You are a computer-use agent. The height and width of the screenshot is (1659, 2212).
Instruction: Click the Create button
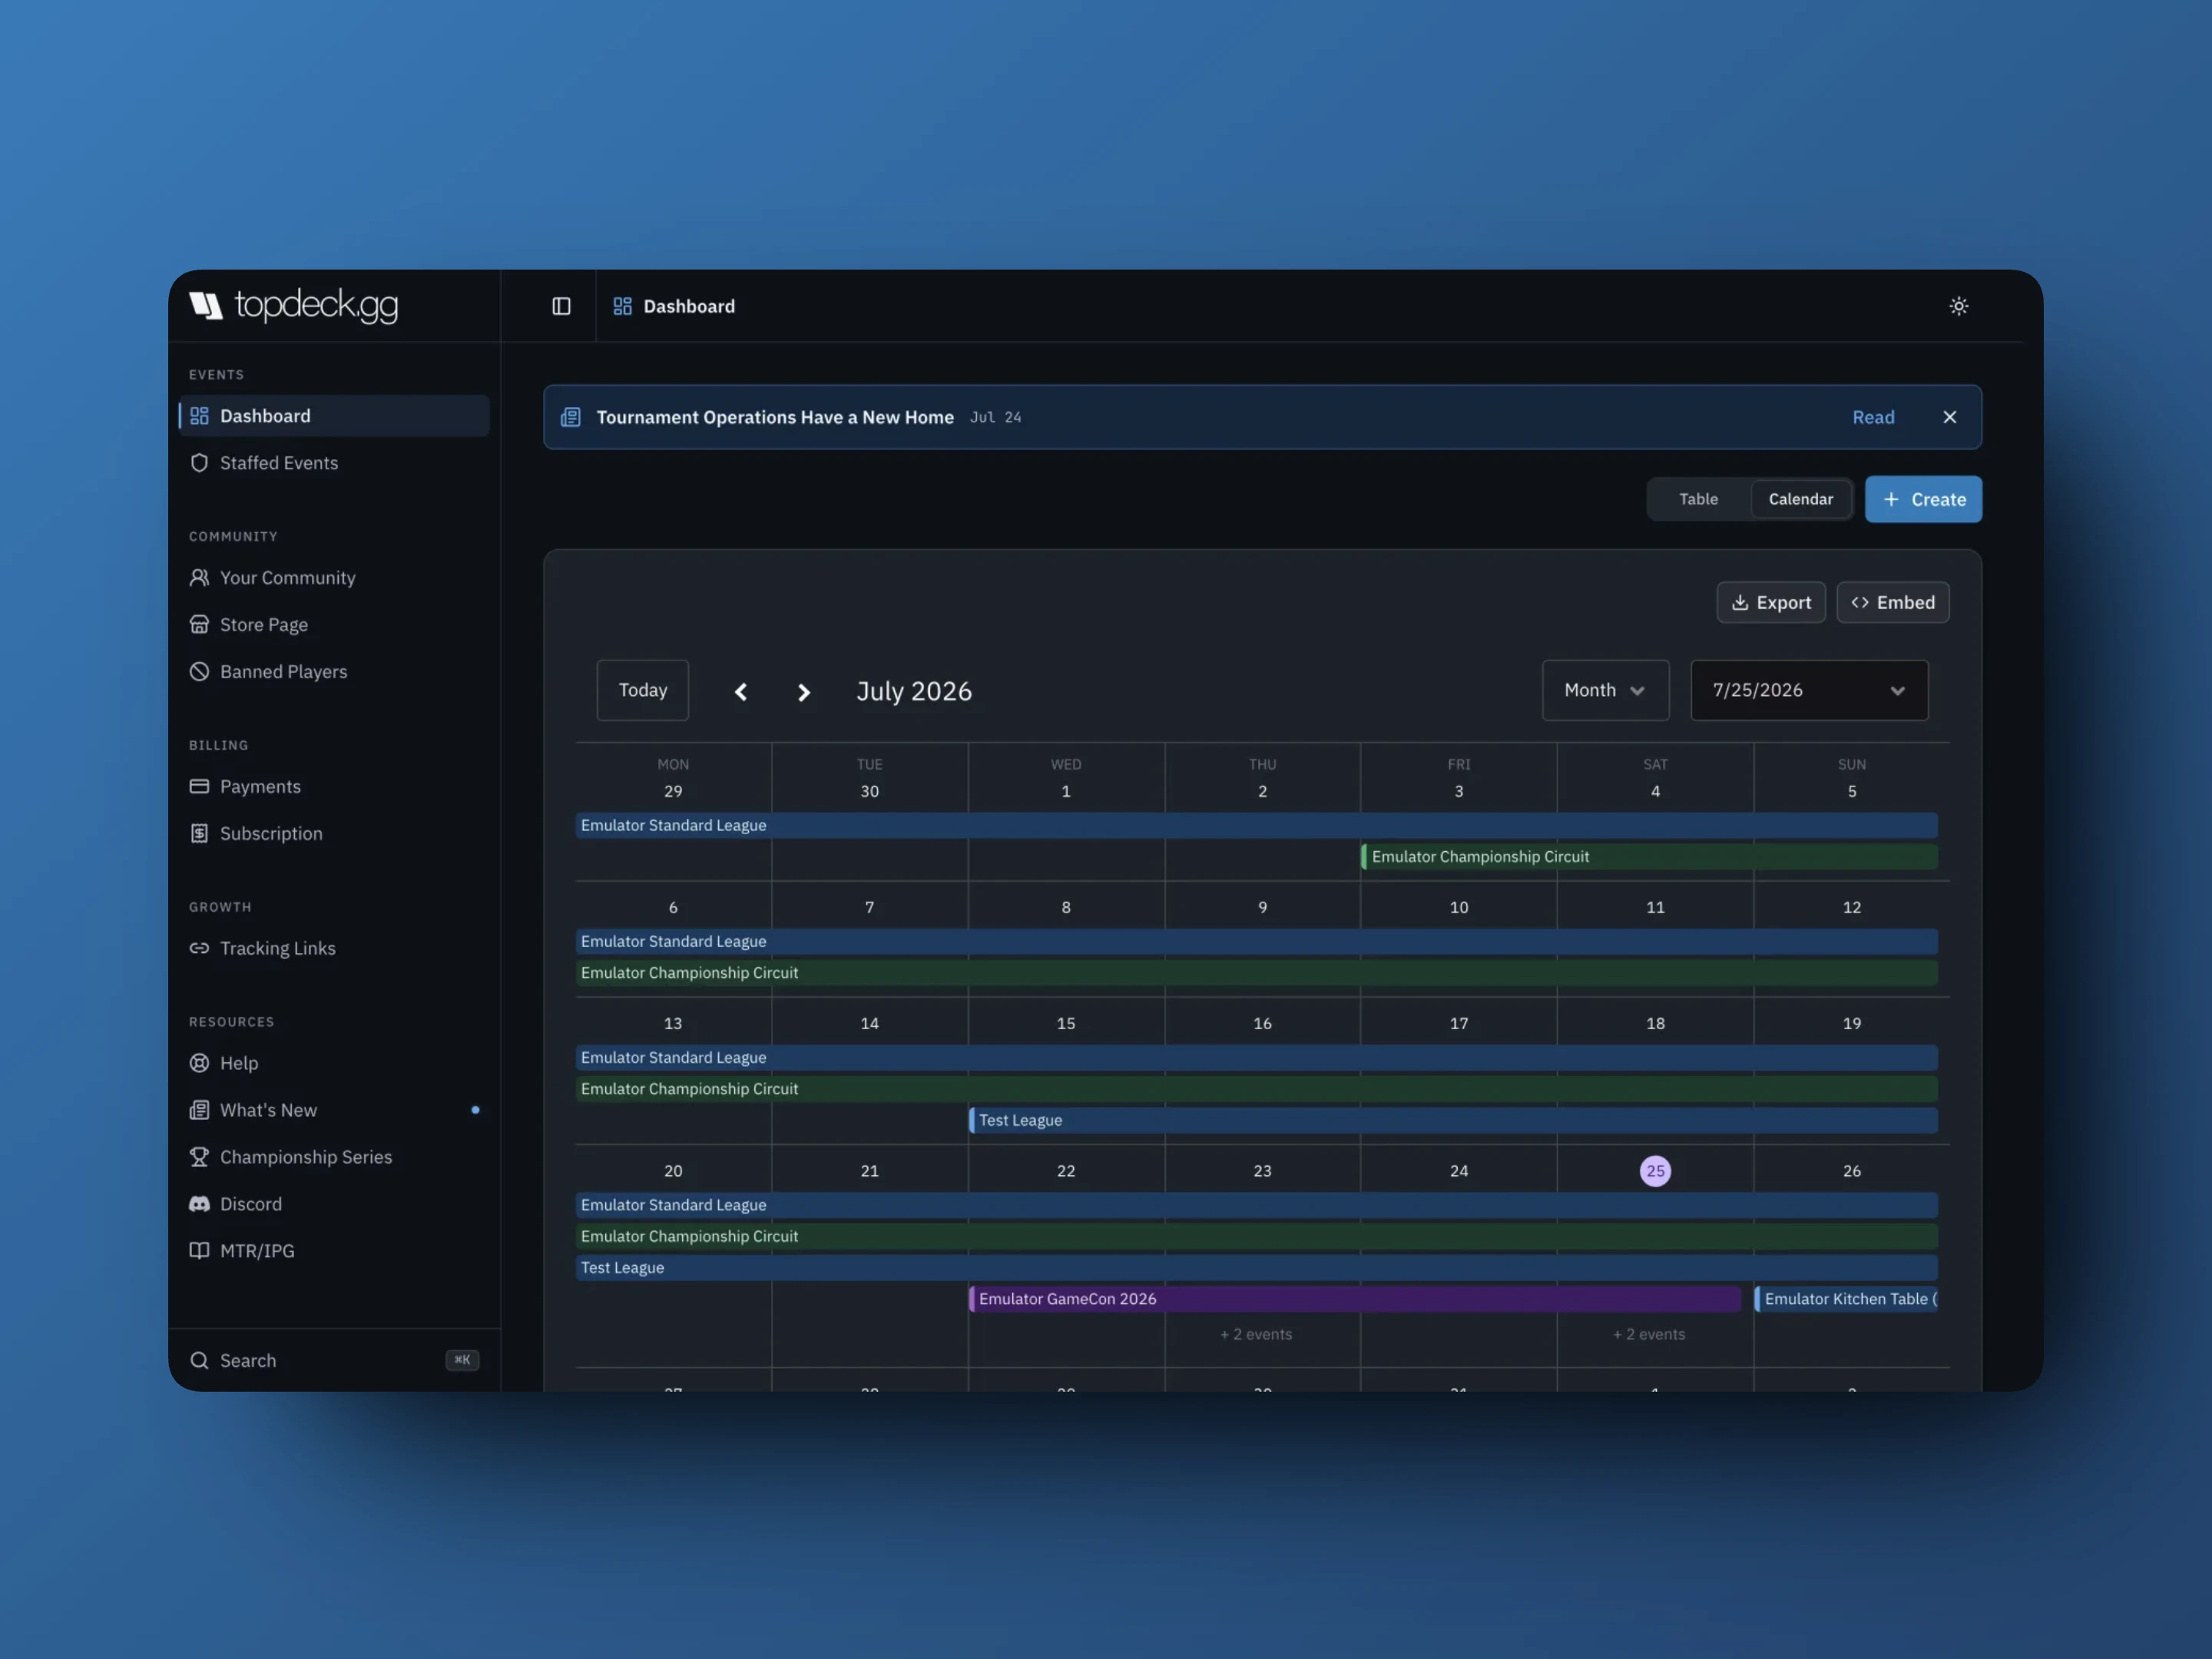1923,499
